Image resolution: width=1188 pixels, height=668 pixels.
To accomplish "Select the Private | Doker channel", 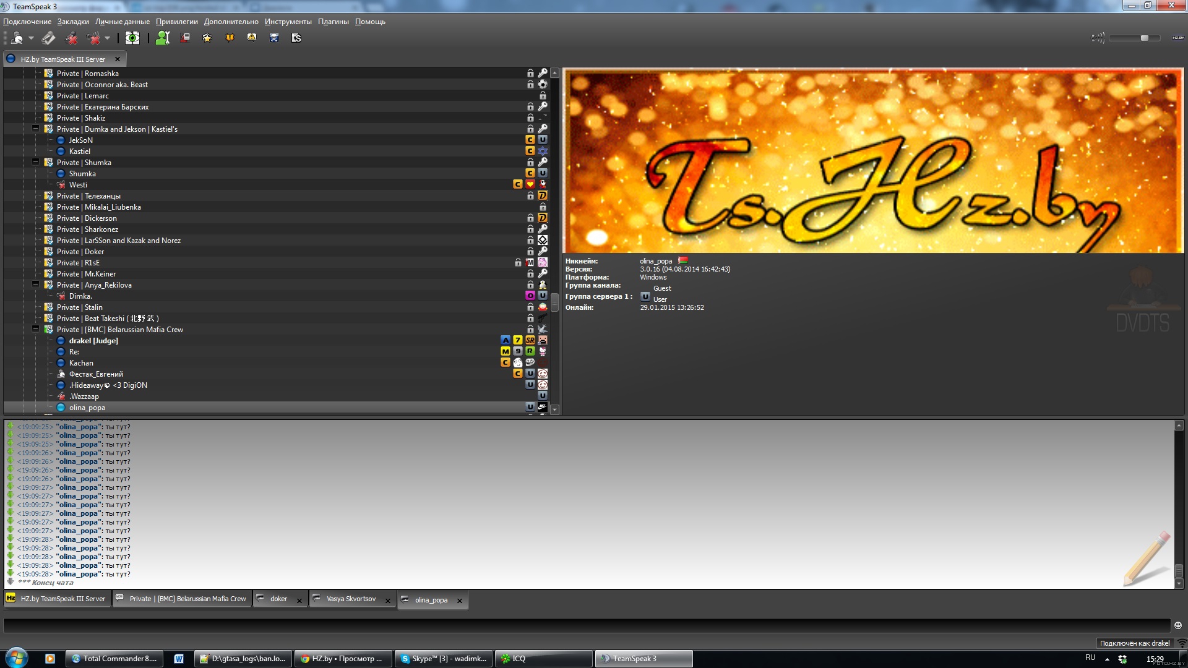I will 80,252.
